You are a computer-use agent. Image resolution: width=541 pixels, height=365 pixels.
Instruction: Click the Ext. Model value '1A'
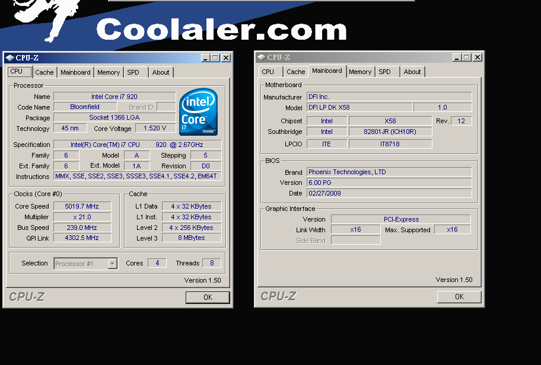click(x=136, y=166)
